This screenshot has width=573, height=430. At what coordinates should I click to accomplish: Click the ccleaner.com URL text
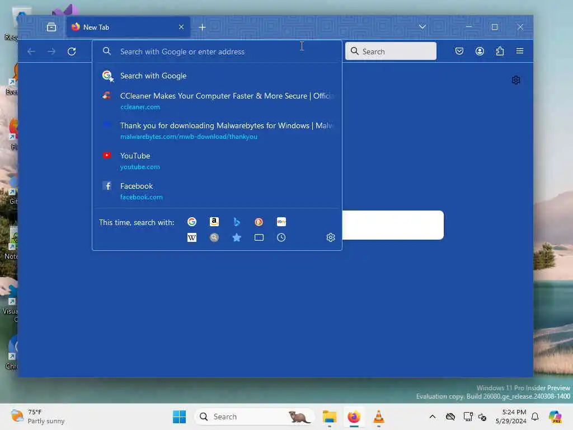coord(140,107)
